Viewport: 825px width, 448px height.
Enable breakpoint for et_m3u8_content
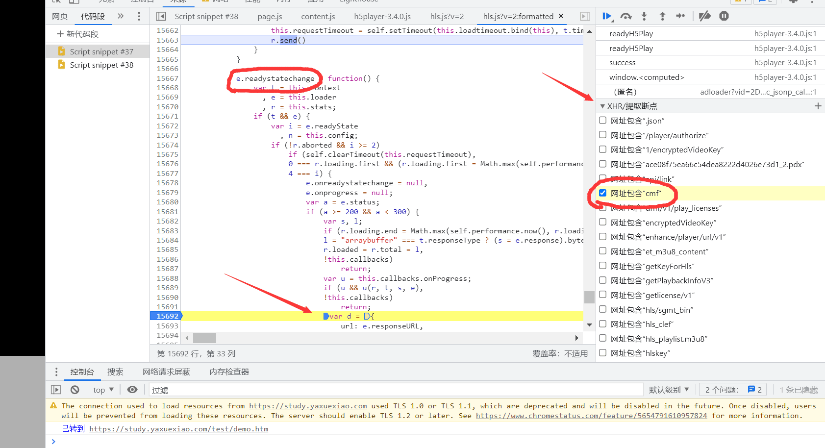(603, 251)
